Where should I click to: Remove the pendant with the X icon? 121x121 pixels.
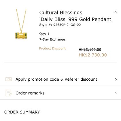(116, 12)
